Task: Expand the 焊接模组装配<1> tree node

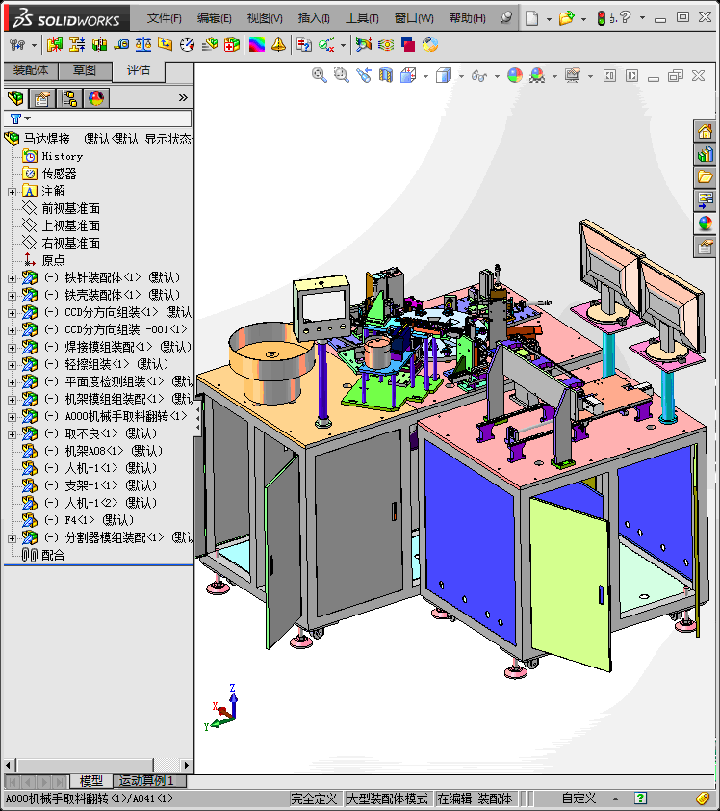Action: (12, 348)
